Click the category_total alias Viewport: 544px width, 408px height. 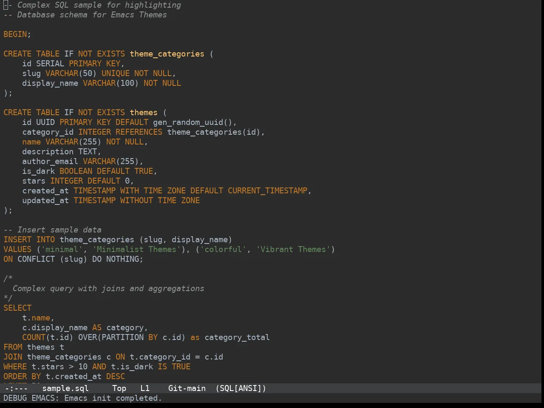pos(237,337)
